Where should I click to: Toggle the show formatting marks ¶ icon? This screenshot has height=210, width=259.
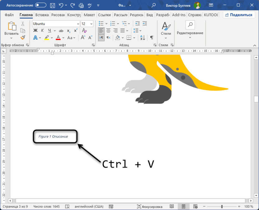point(151,38)
